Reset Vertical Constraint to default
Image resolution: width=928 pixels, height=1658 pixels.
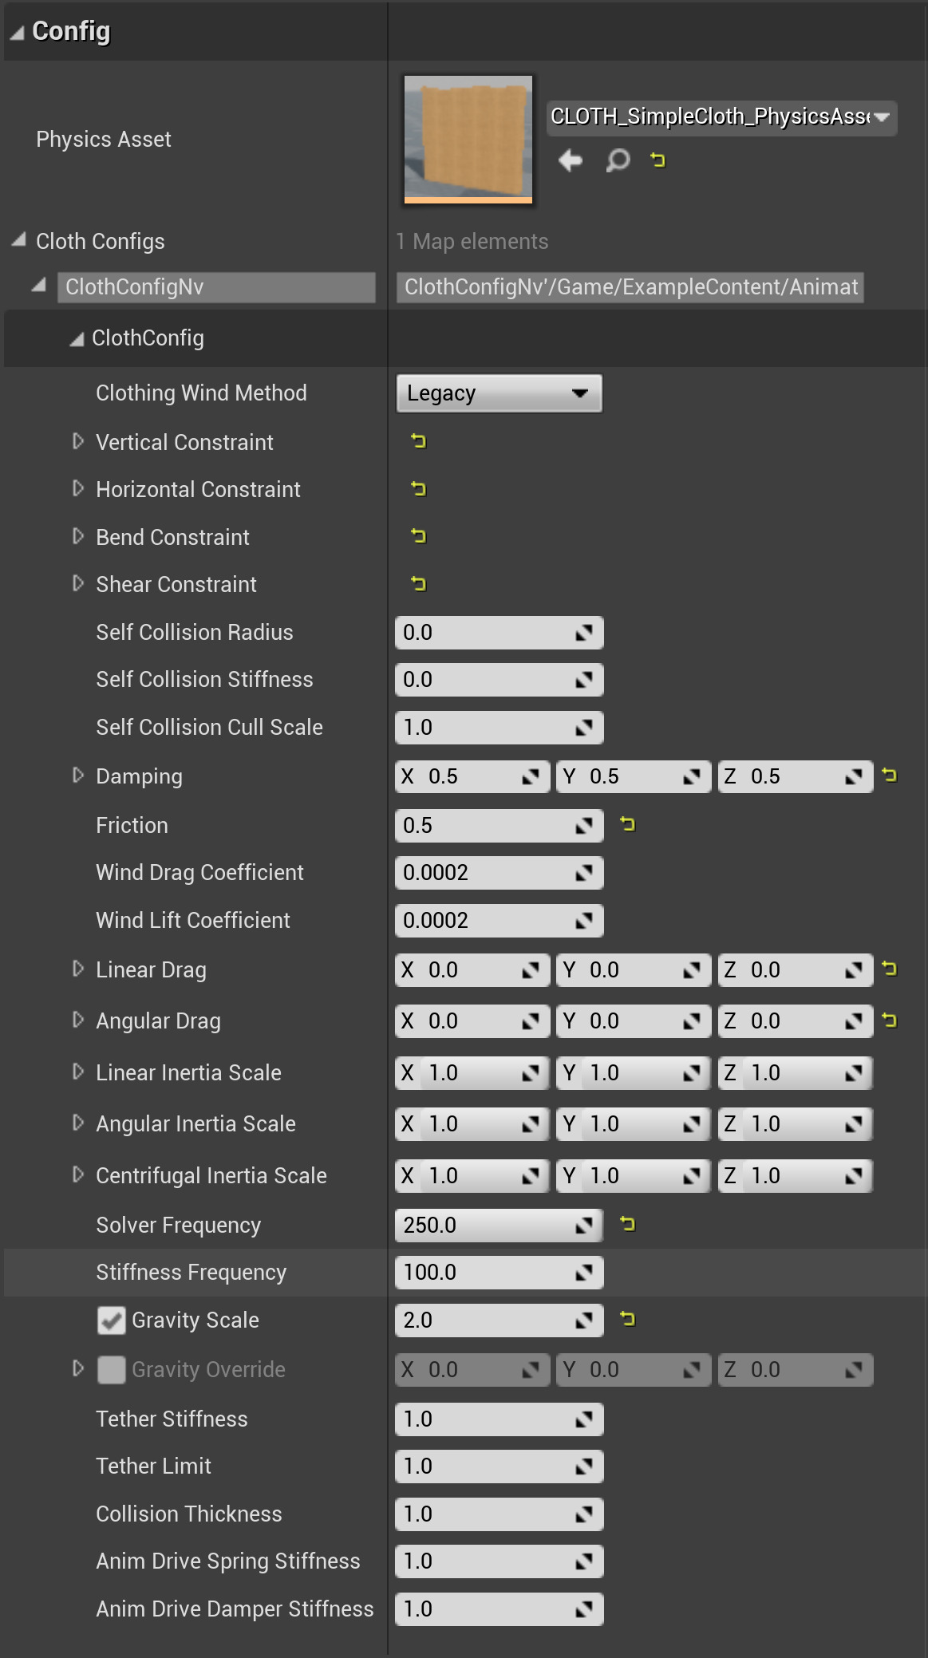(418, 441)
